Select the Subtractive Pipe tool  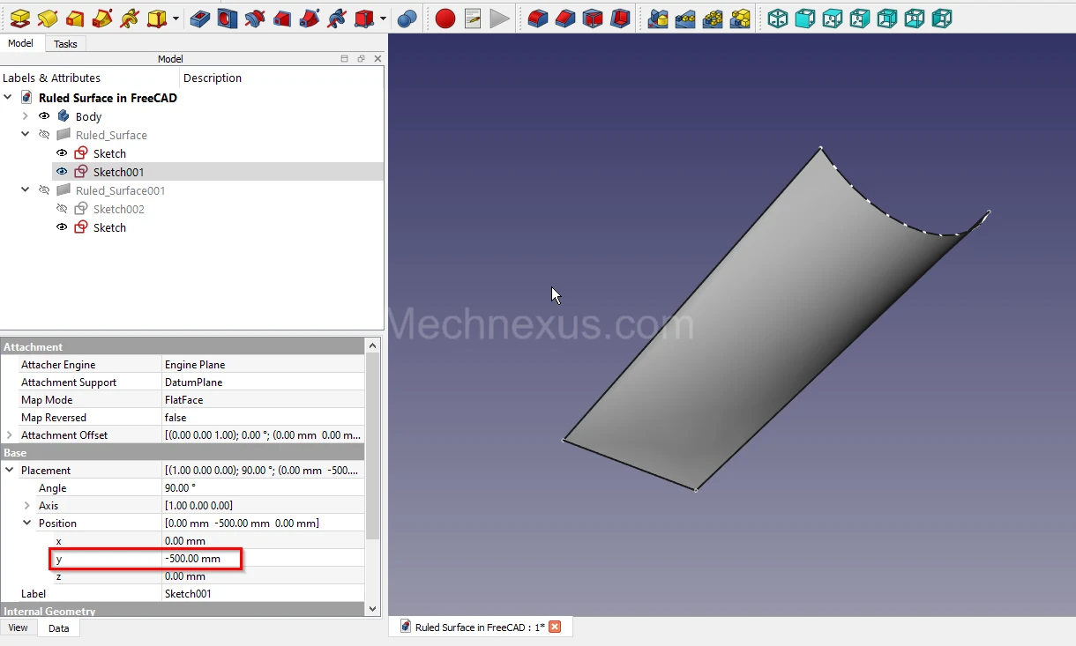click(310, 18)
